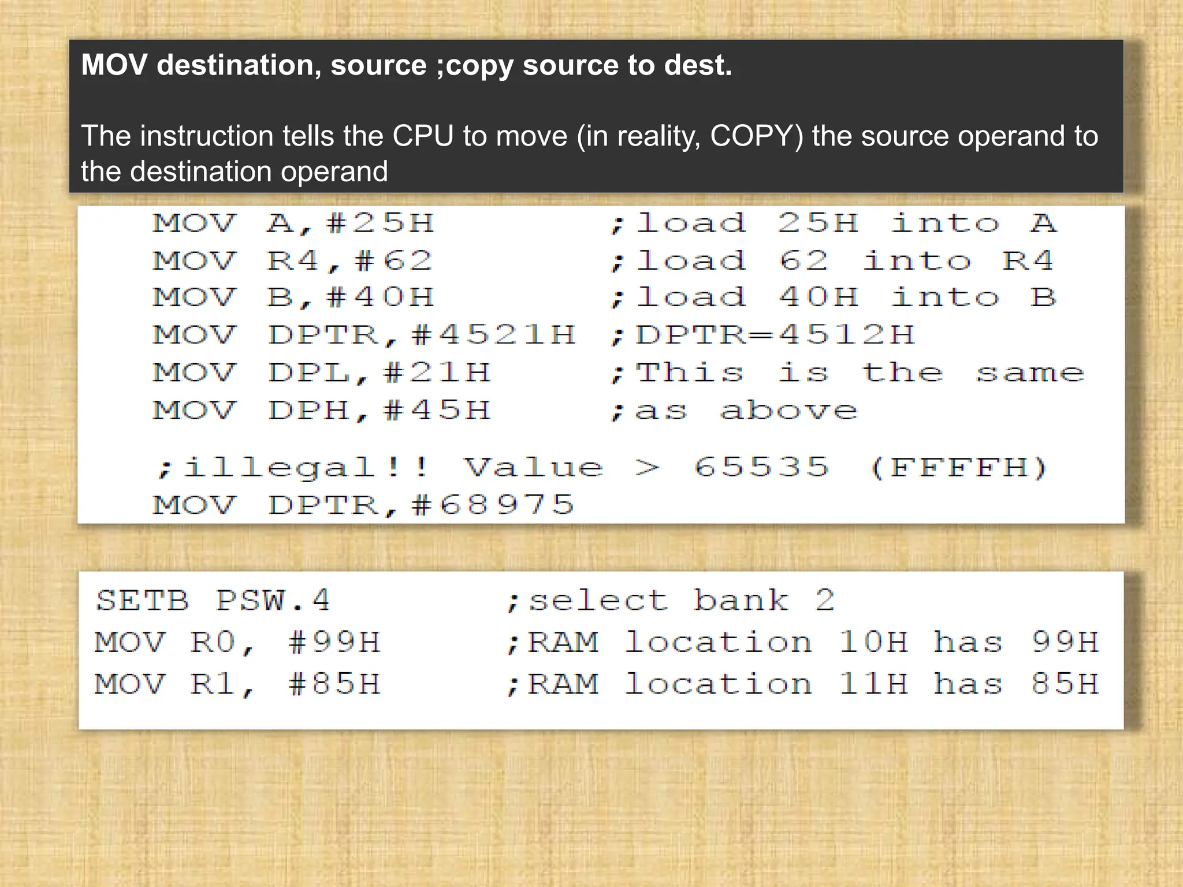The width and height of the screenshot is (1183, 887).
Task: Click the warning ';illegal!! Value > 65535 (FFFFH)'
Action: [602, 468]
